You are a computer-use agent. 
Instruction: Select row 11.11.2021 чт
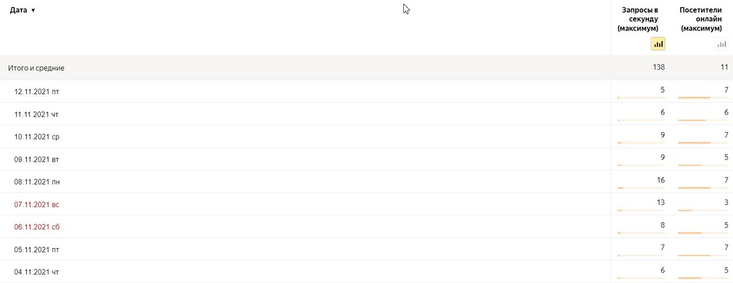click(x=366, y=114)
